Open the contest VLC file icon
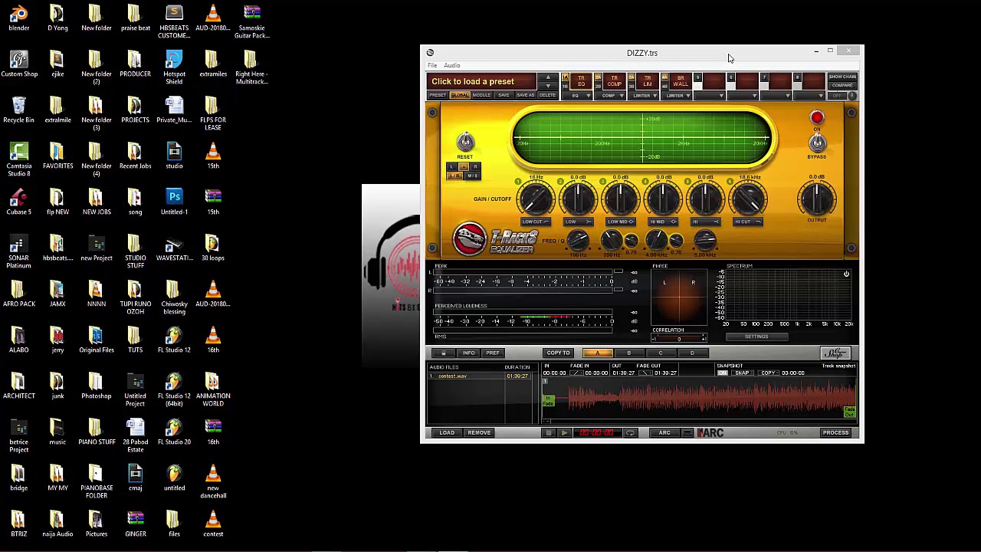The width and height of the screenshot is (981, 552). coord(213,524)
